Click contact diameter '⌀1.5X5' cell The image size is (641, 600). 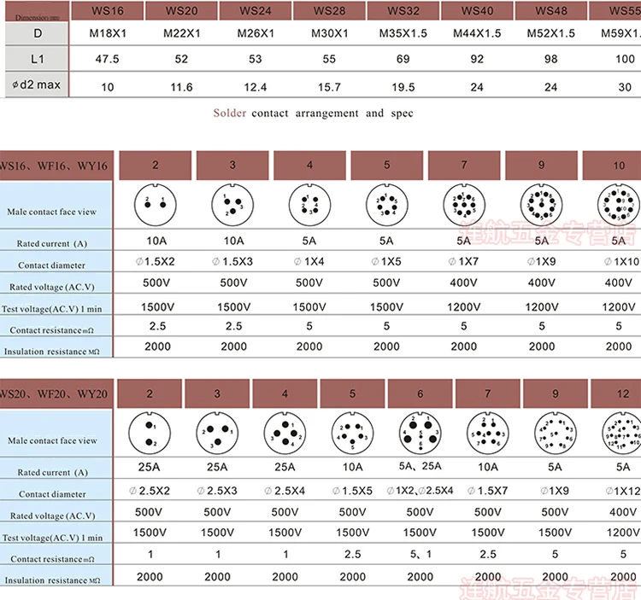tap(352, 491)
